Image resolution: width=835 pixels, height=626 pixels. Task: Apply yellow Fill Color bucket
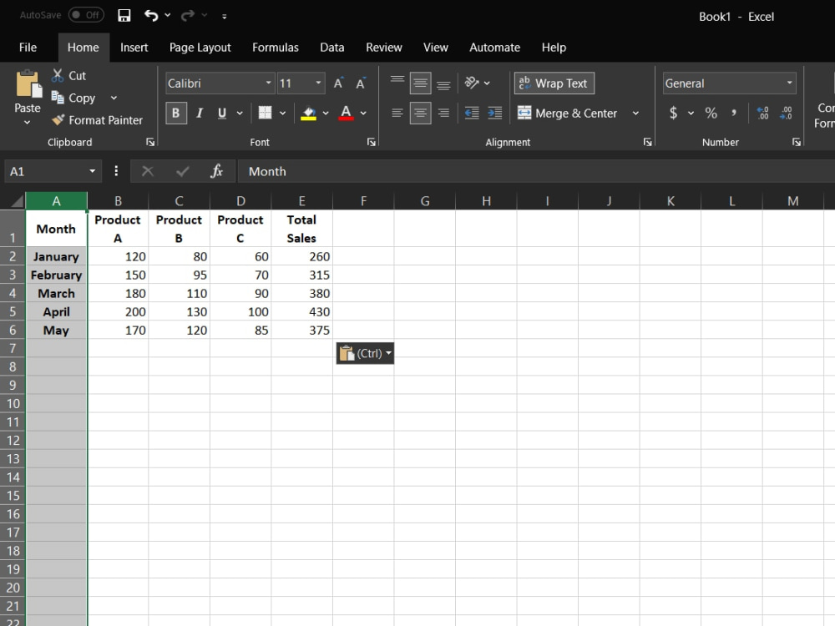click(x=308, y=113)
